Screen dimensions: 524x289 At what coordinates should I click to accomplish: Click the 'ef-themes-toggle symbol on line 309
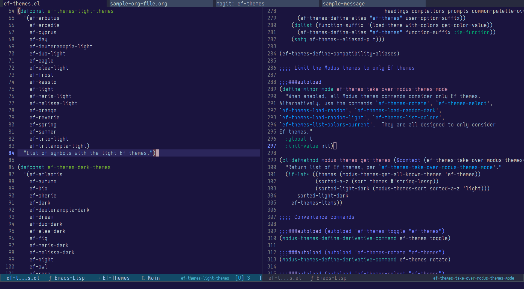[380, 231]
